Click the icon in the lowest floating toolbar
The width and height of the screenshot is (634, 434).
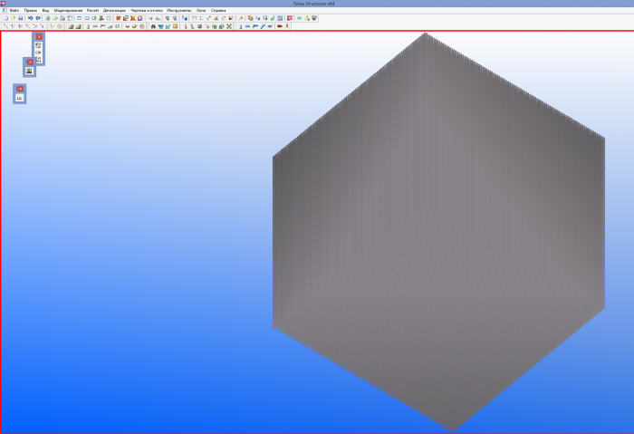[19, 98]
